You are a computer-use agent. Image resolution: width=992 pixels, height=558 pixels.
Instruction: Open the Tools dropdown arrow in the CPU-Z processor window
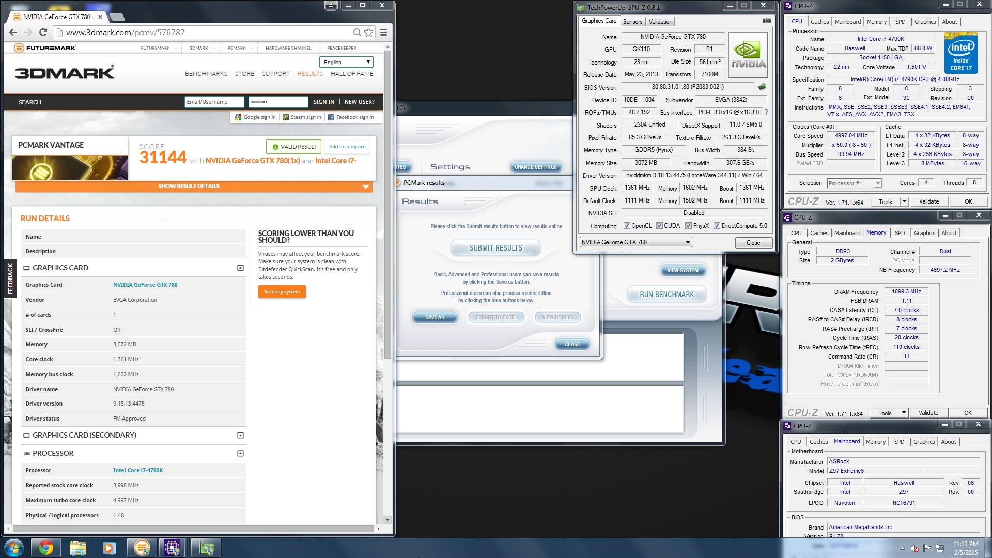(904, 202)
